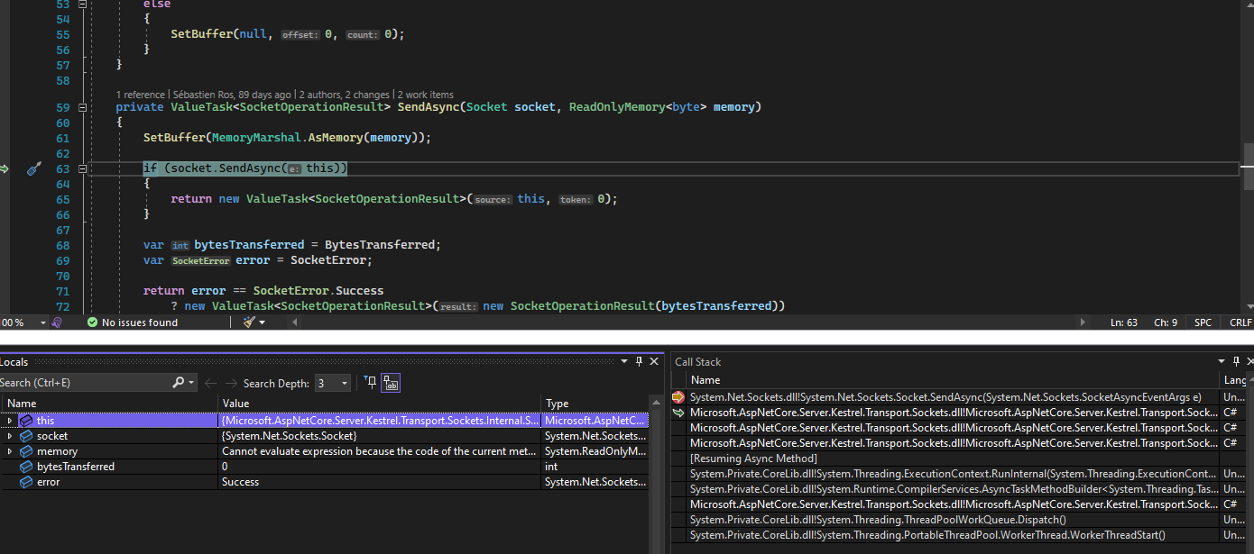Open the Locals window position chevron menu
1254x554 pixels.
point(625,361)
